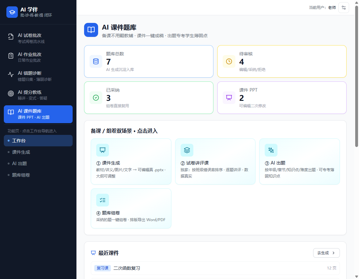Screen dimensions: 359x279
Task: Click the 课件 PPT purple presentation icon
Action: (229, 98)
